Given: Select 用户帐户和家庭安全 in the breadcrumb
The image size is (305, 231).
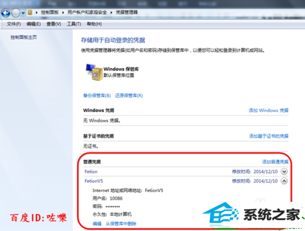Looking at the screenshot, I should tap(87, 13).
